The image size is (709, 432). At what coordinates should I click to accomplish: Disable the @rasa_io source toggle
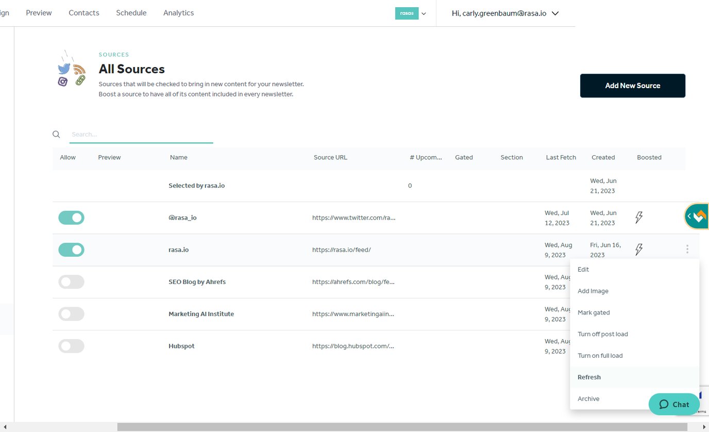(x=71, y=218)
